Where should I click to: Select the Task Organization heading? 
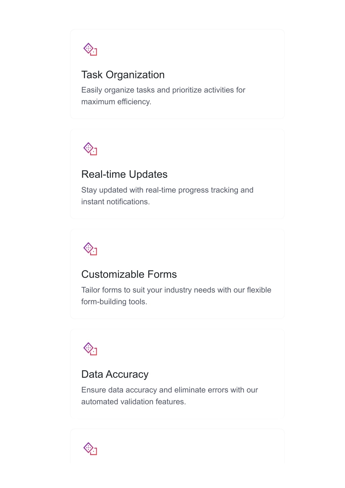(x=123, y=75)
